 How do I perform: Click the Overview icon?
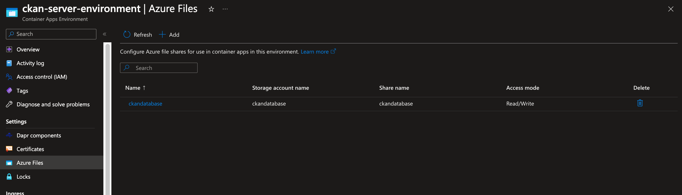coord(9,49)
